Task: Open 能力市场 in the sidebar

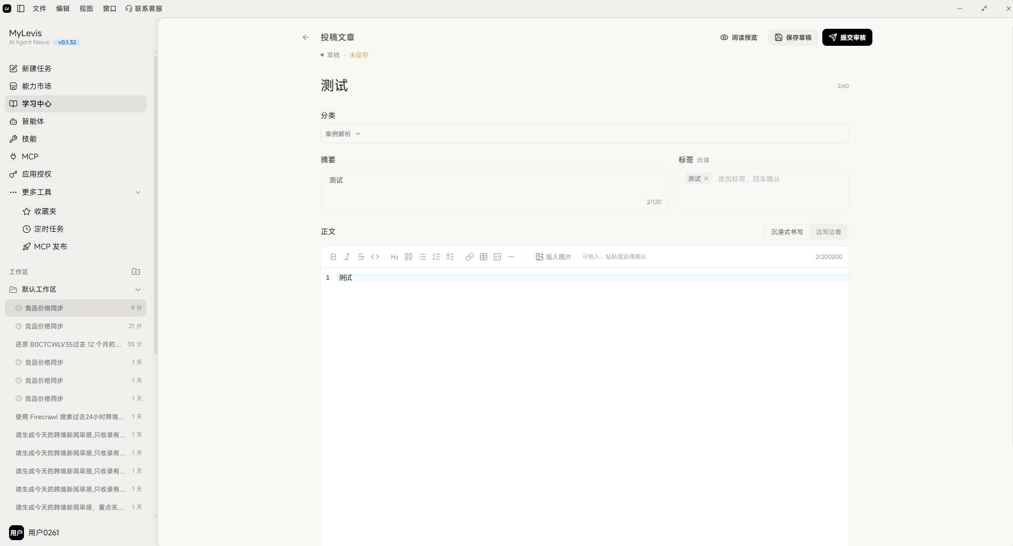Action: pyautogui.click(x=76, y=86)
